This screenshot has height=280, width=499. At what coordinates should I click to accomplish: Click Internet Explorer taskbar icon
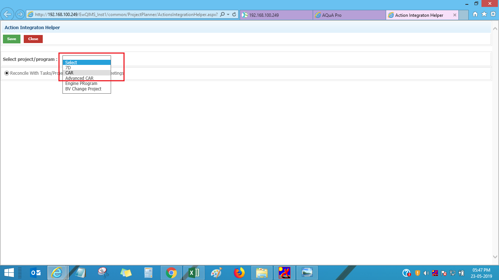click(x=57, y=272)
